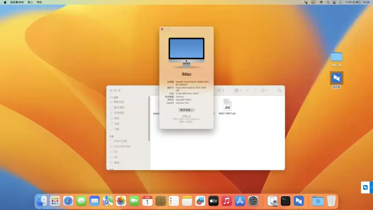Open Freeform app in Dock

coord(200,201)
